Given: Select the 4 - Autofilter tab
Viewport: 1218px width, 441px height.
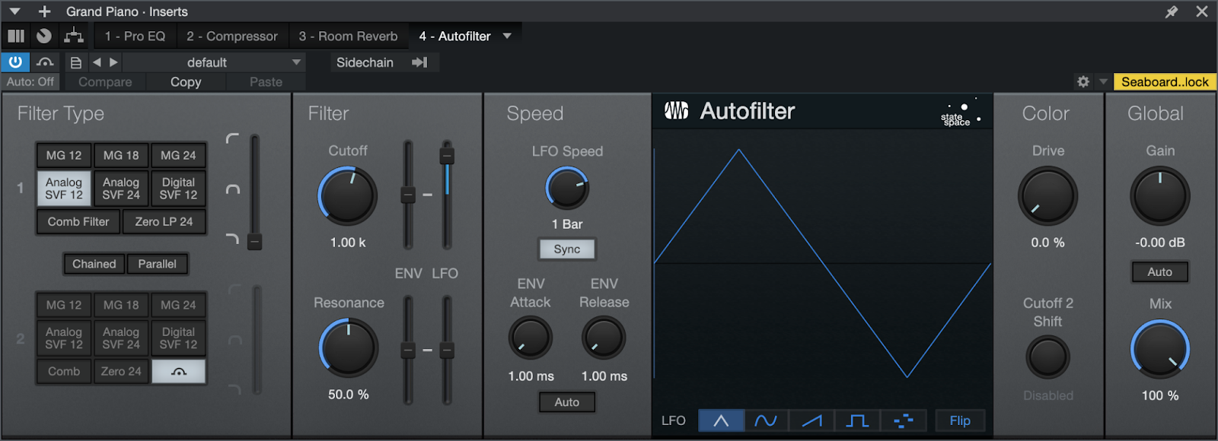Looking at the screenshot, I should click(x=454, y=36).
